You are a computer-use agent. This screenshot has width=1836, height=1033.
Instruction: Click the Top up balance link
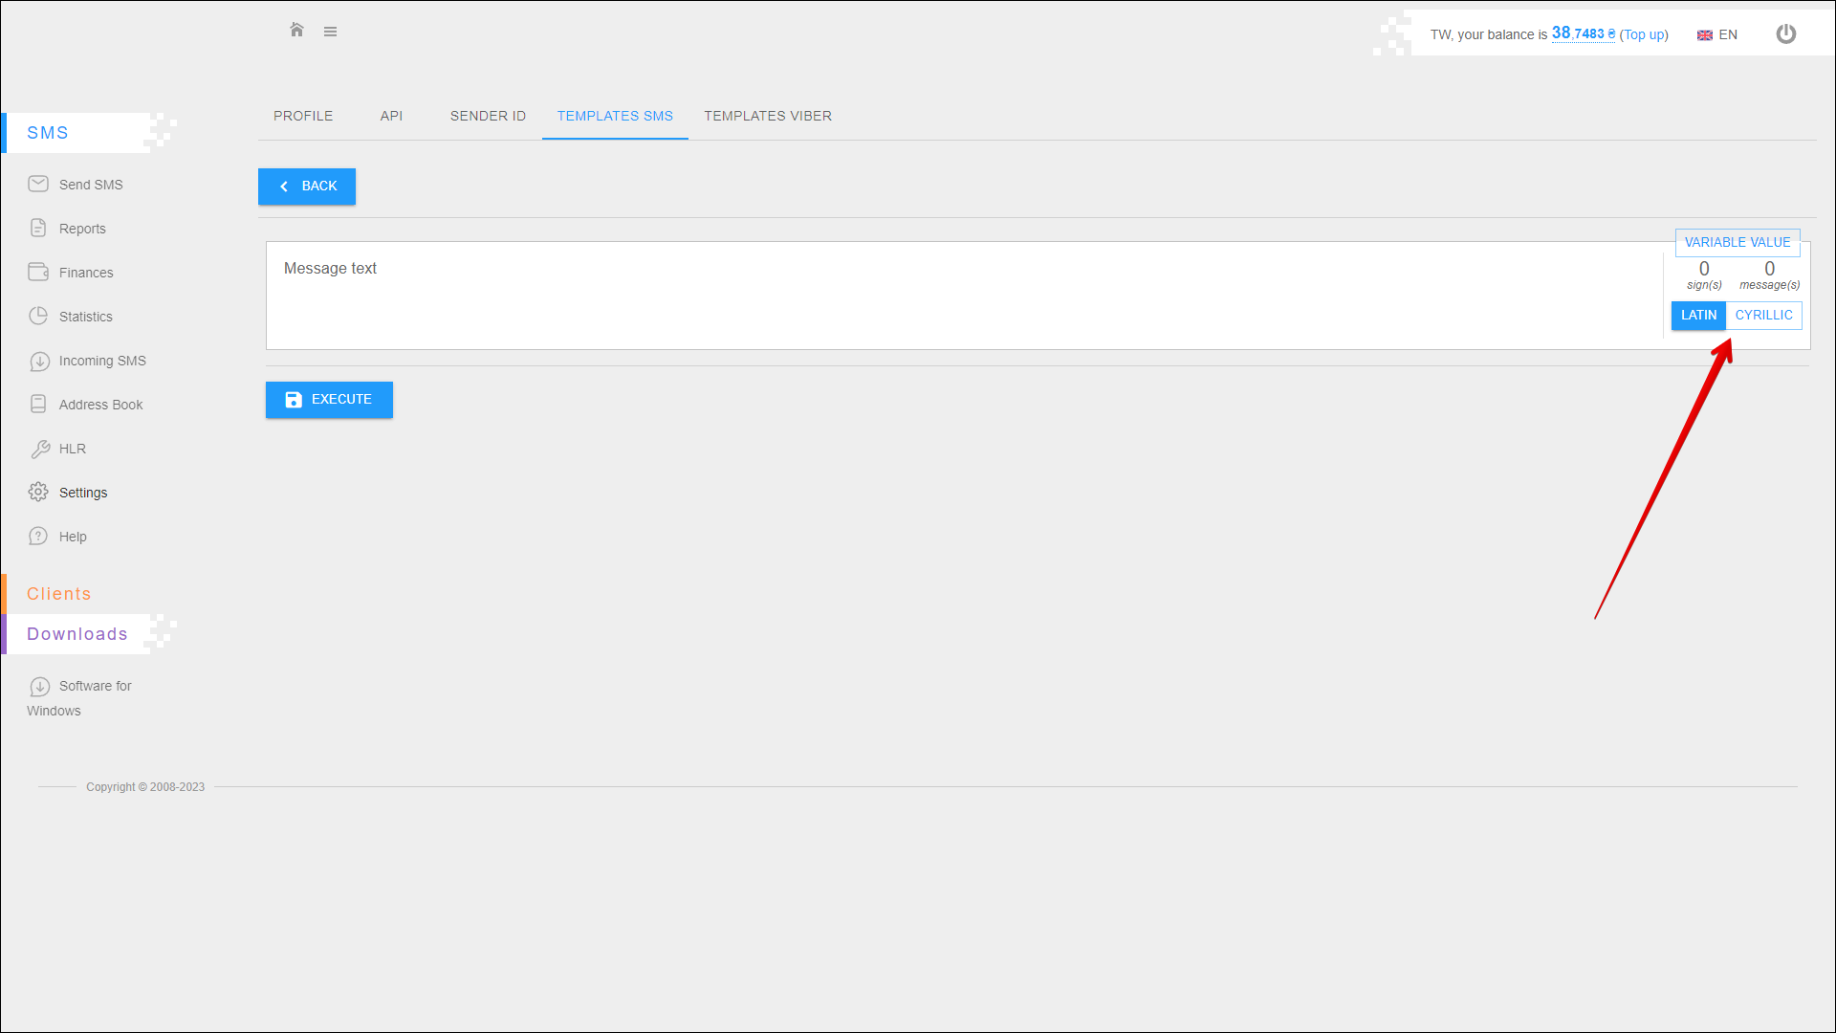click(x=1644, y=34)
